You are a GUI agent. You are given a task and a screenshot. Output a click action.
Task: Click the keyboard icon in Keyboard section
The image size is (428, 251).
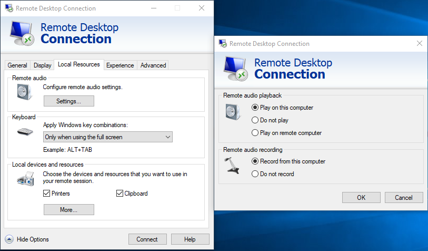25,132
